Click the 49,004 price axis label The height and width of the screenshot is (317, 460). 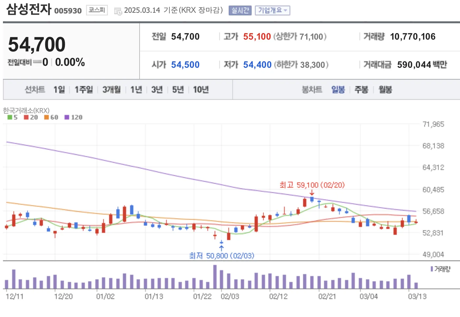coord(433,254)
